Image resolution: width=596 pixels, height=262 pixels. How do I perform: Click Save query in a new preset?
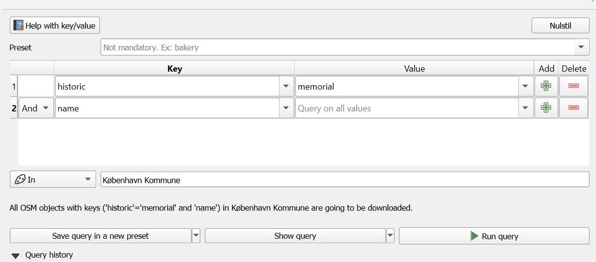[x=100, y=236]
